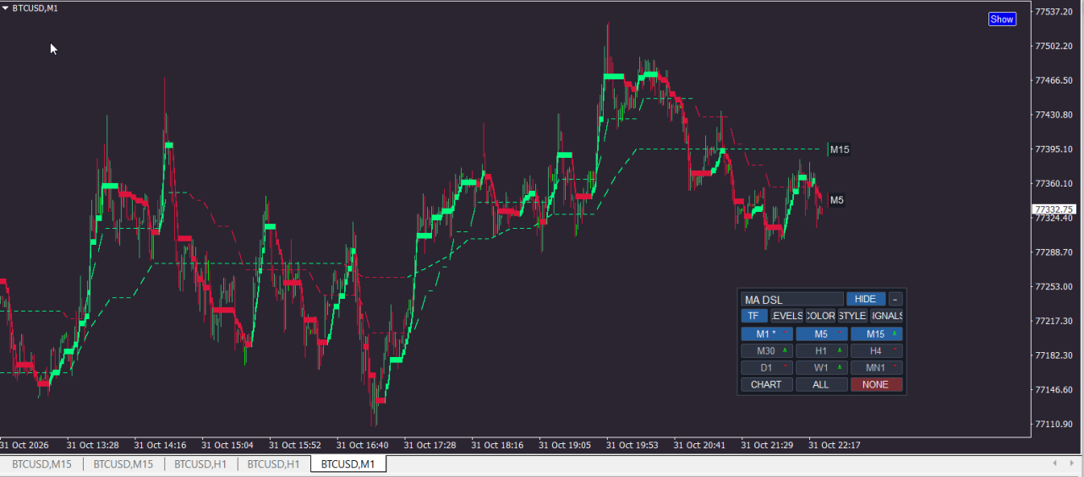Image resolution: width=1084 pixels, height=477 pixels.
Task: Click the 77466.50 price scale value
Action: [1054, 80]
